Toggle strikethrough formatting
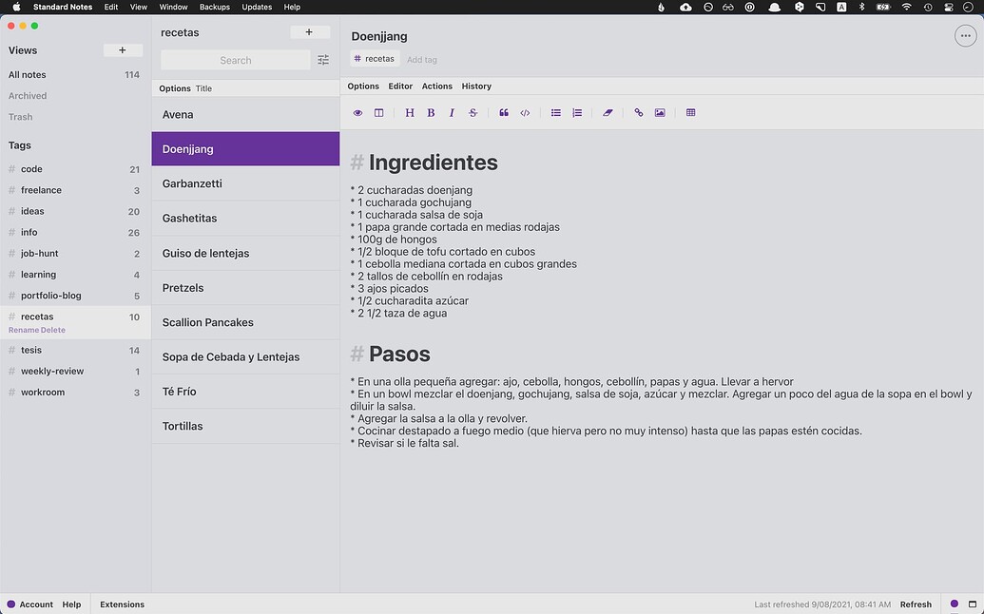 (x=473, y=113)
